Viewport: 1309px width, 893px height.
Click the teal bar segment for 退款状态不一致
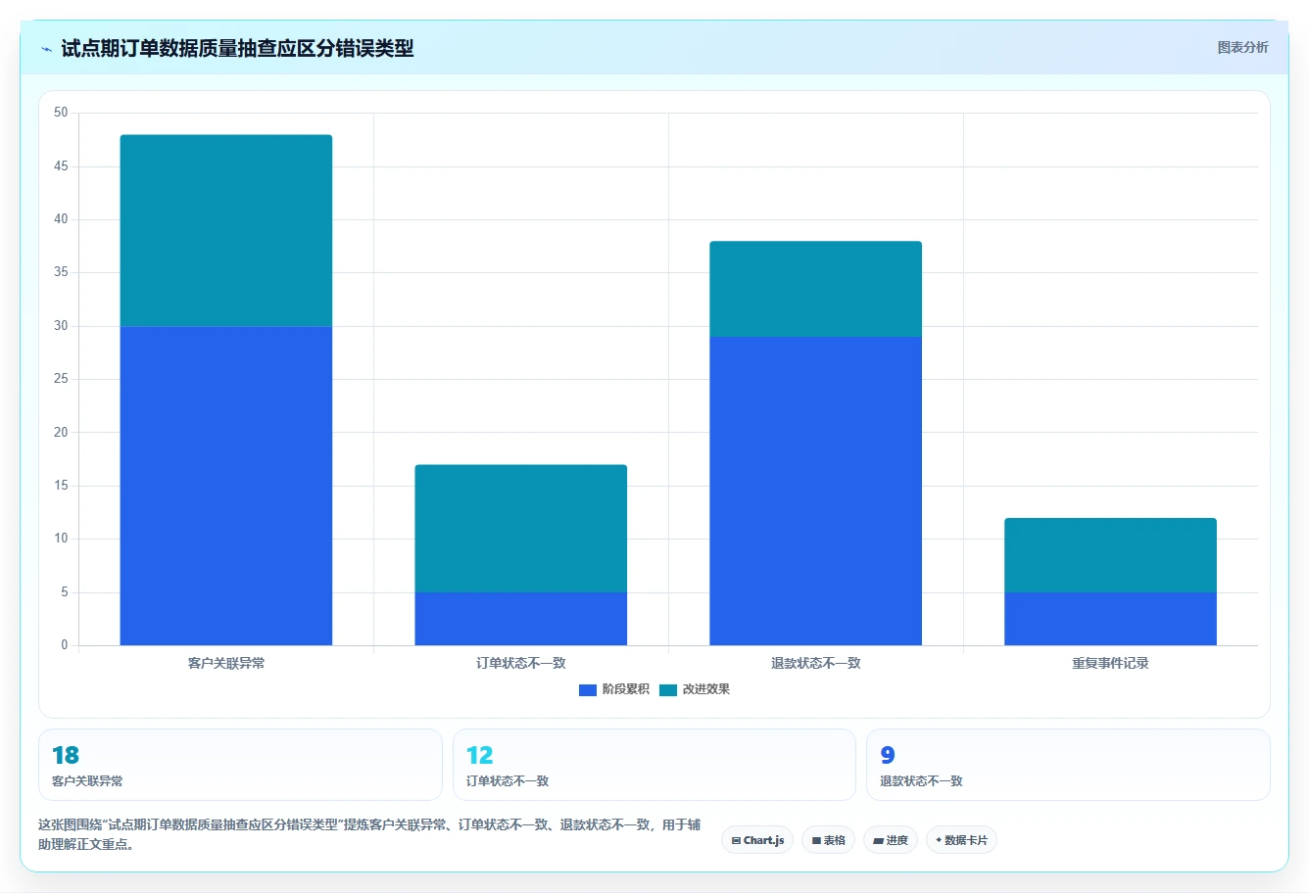[816, 289]
